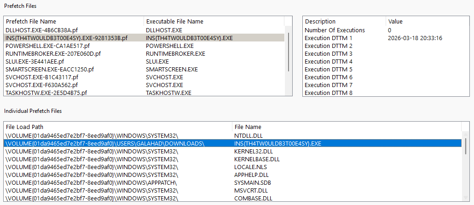Click the Prefetch Files list vertical scrollbar
The height and width of the screenshot is (205, 474).
click(x=289, y=51)
